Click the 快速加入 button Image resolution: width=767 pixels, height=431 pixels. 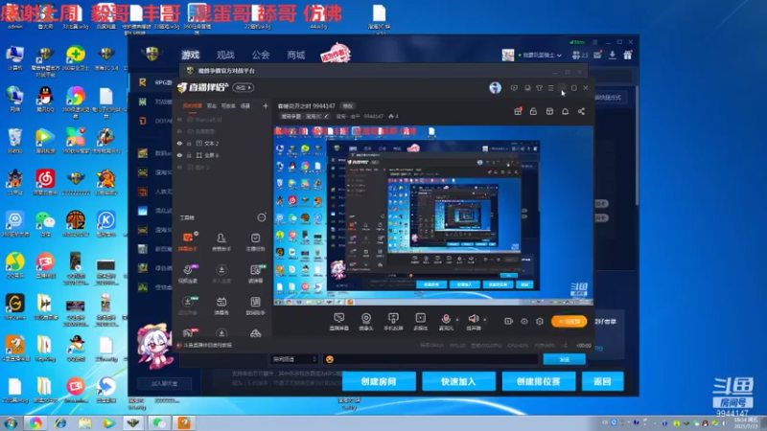pyautogui.click(x=458, y=381)
